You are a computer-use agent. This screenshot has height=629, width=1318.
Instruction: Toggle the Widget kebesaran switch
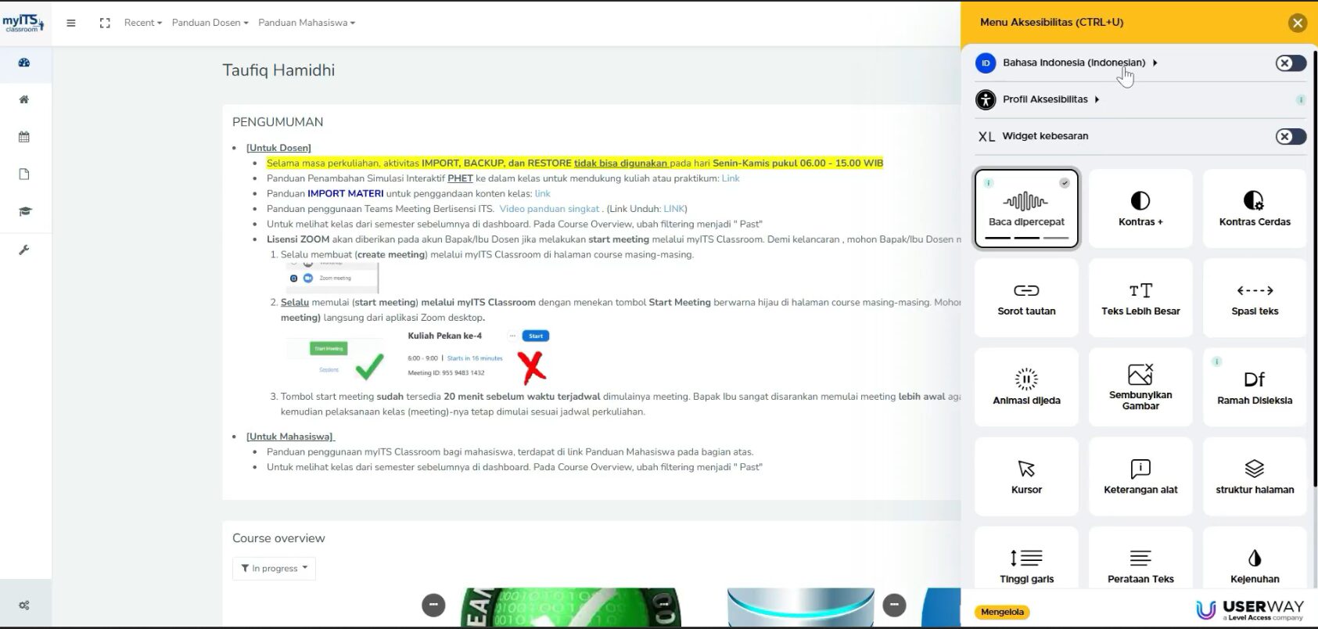(1290, 137)
